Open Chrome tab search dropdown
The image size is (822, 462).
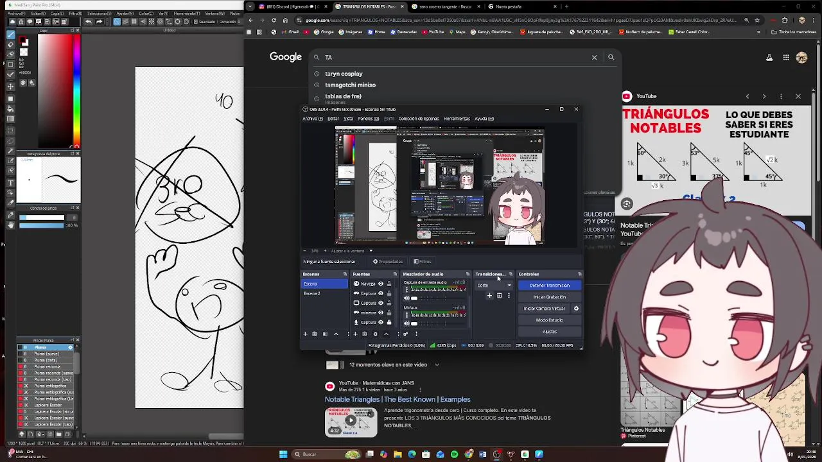250,6
